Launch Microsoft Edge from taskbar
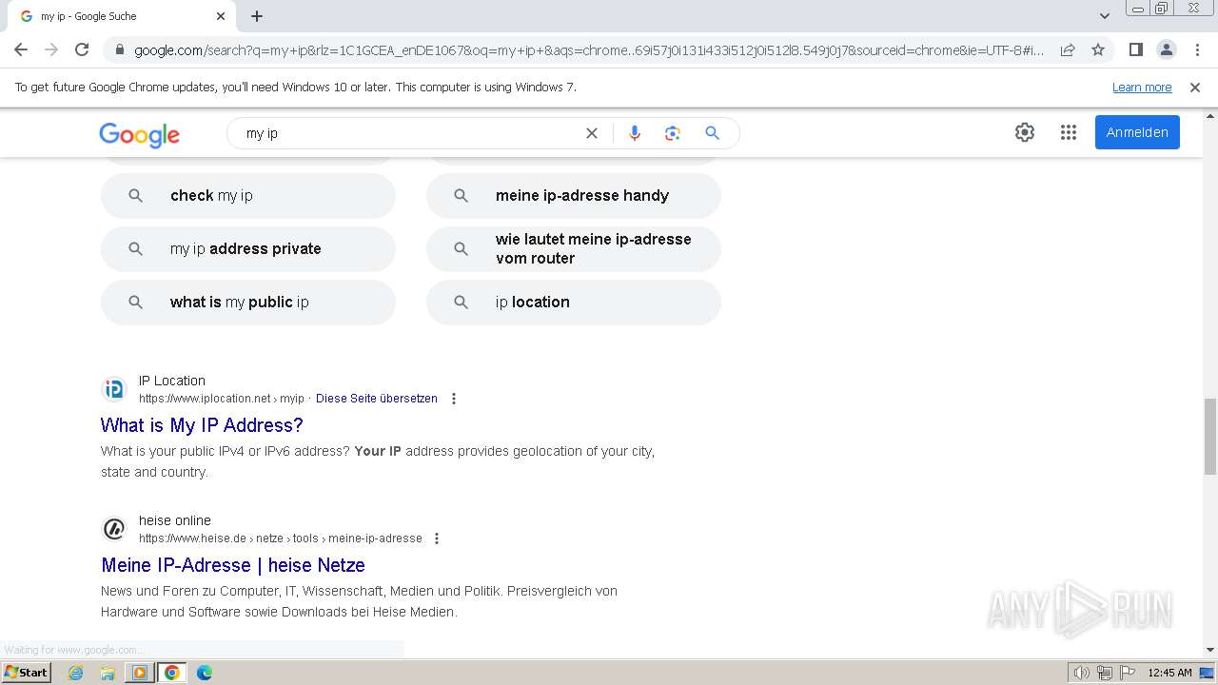Image resolution: width=1218 pixels, height=685 pixels. 205,673
